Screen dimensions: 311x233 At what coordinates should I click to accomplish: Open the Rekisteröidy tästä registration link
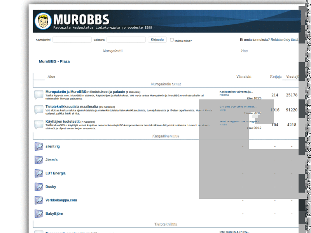(285, 40)
